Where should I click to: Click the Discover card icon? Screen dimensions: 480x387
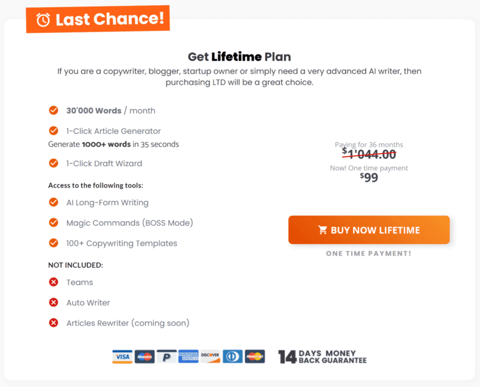point(210,356)
